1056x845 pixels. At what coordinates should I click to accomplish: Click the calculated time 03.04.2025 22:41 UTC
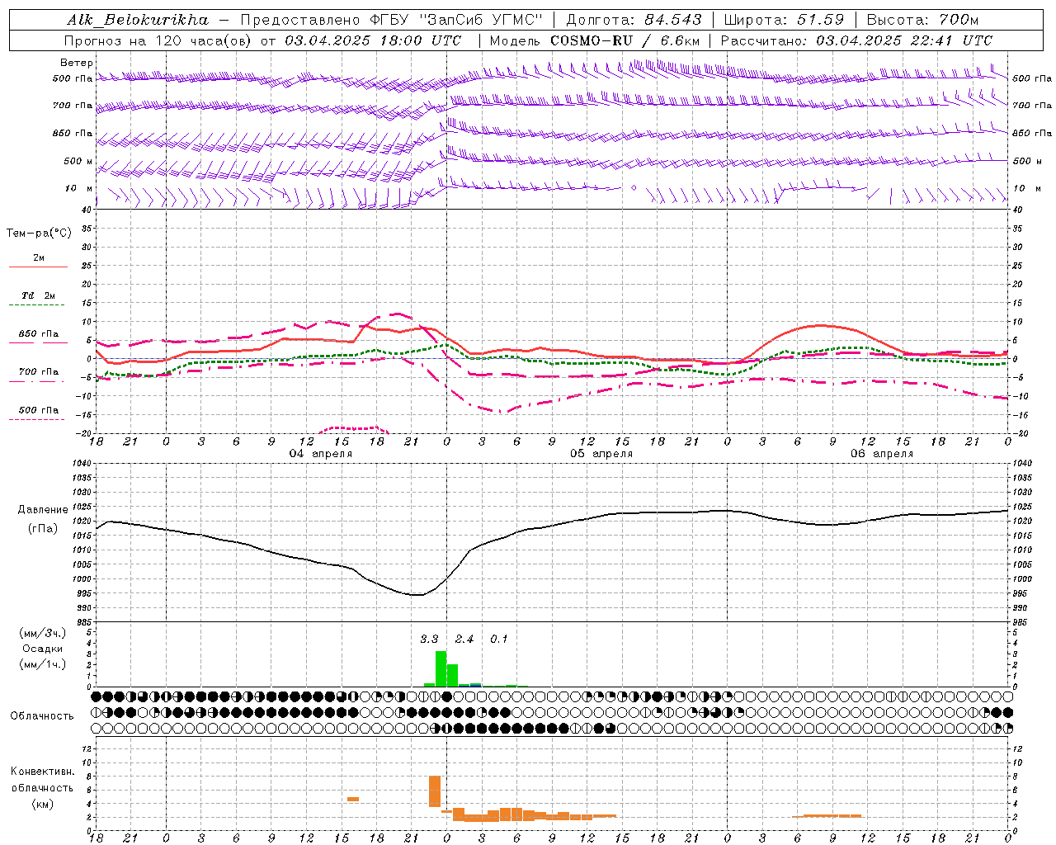pos(904,40)
